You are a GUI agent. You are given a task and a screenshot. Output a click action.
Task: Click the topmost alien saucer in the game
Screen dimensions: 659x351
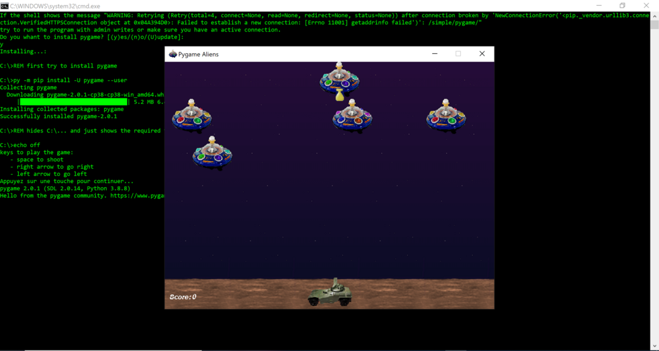click(x=339, y=78)
